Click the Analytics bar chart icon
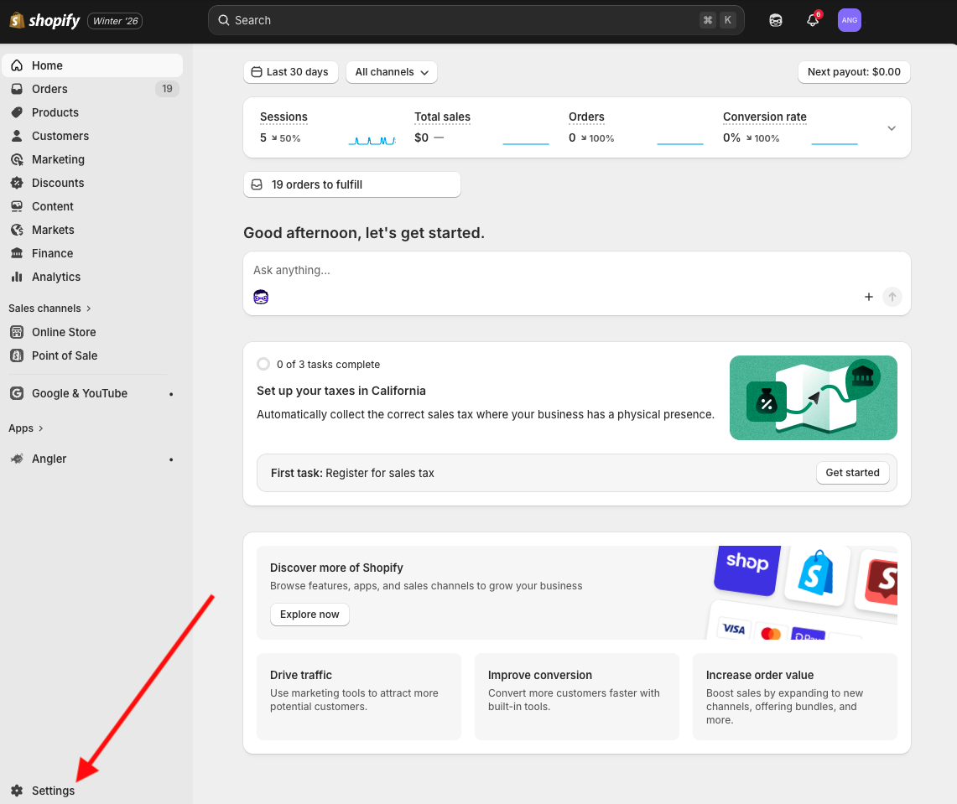 (x=17, y=277)
